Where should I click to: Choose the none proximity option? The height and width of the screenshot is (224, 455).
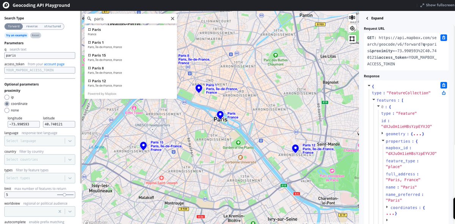click(6, 110)
